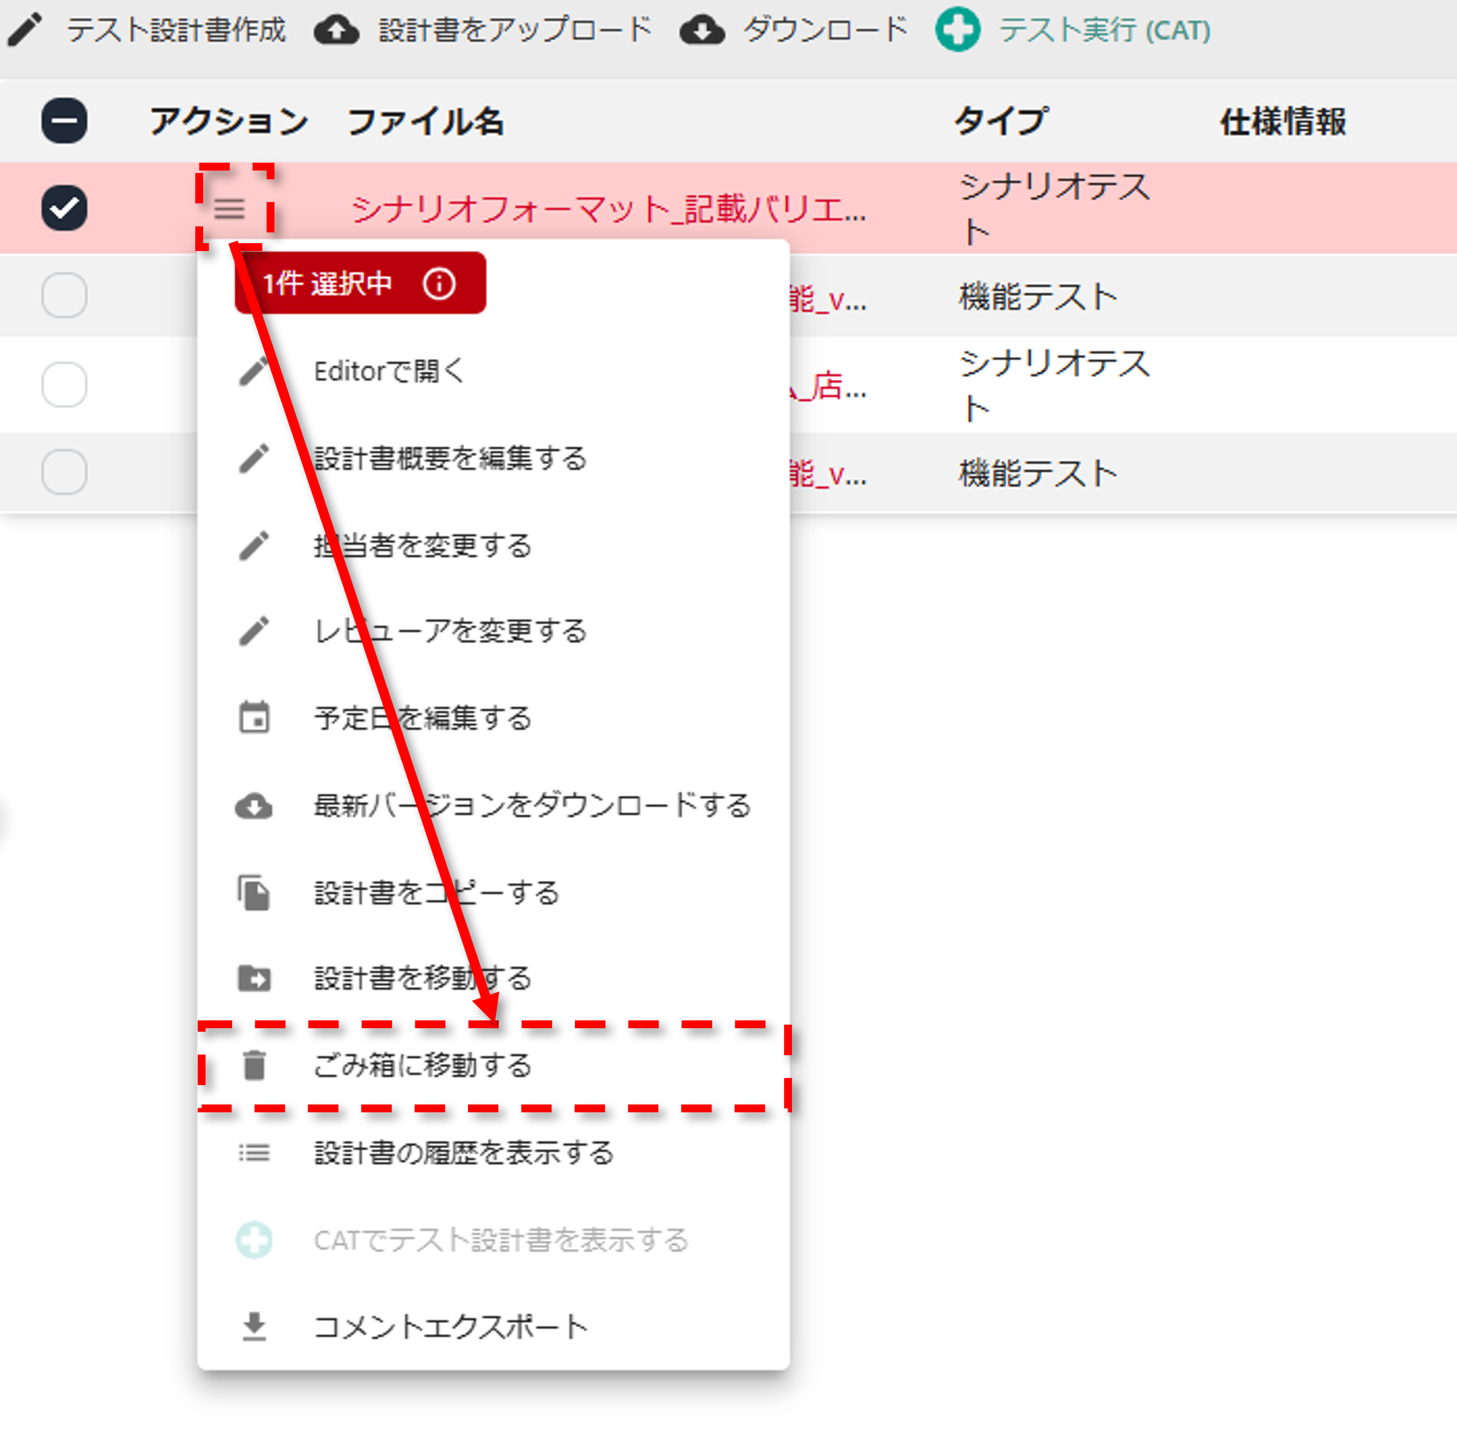Click the cloud download icon in toolbar
This screenshot has height=1445, width=1457.
pos(701,30)
